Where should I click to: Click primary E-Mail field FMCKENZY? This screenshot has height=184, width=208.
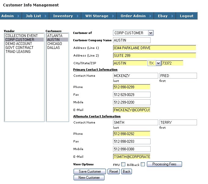click(132, 110)
